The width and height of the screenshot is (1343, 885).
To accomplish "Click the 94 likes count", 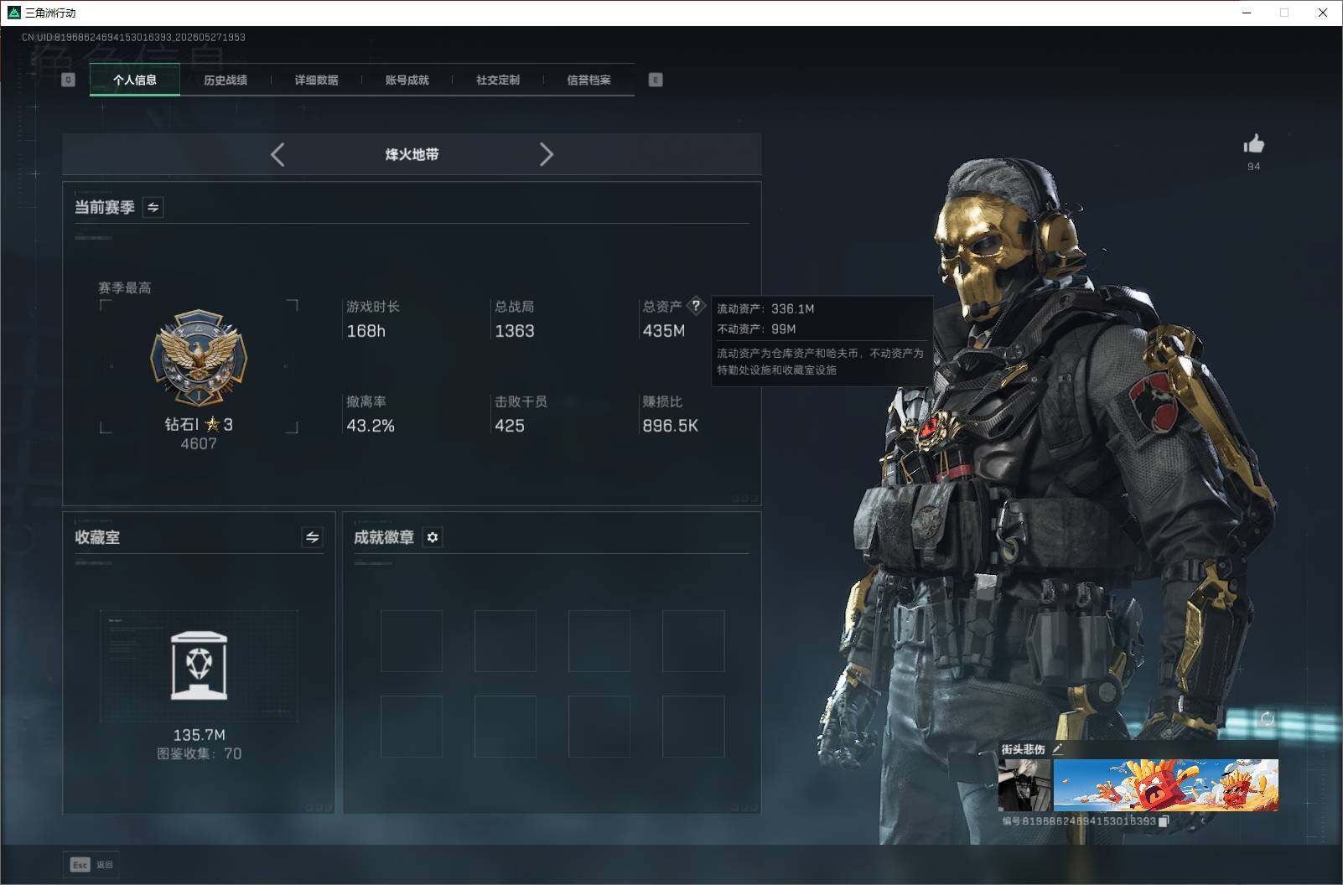I will click(x=1253, y=166).
